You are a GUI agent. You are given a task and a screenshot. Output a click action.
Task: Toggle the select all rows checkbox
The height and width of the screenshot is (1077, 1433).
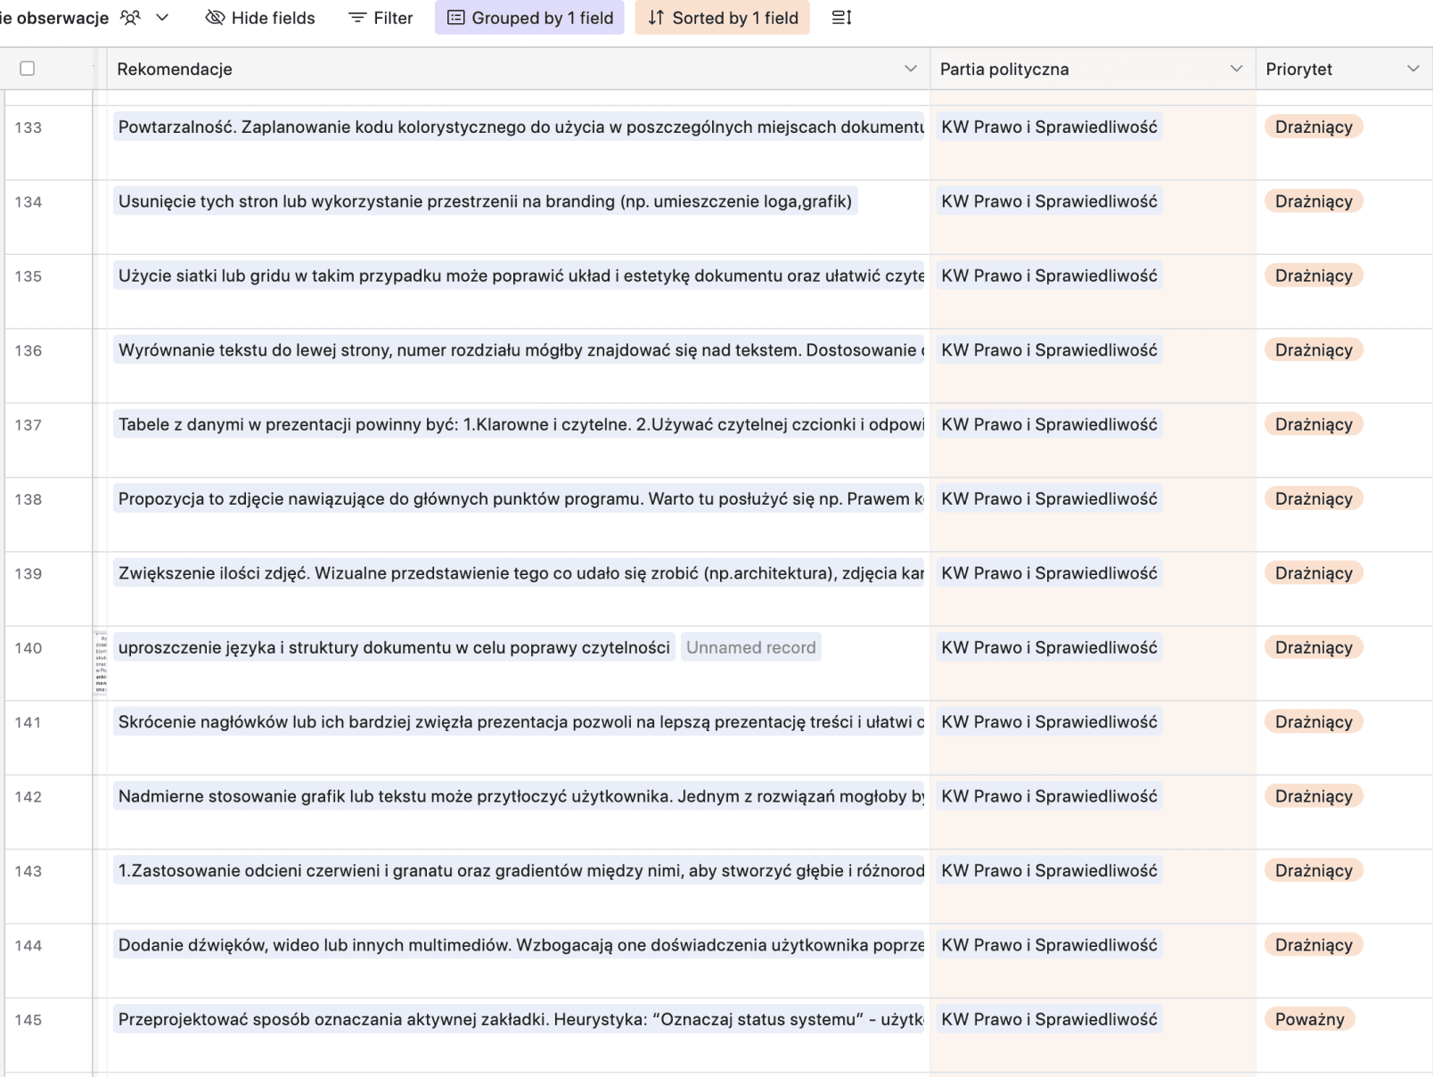coord(28,69)
